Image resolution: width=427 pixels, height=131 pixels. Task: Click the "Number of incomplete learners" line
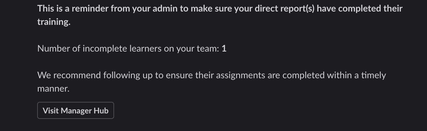click(x=132, y=49)
